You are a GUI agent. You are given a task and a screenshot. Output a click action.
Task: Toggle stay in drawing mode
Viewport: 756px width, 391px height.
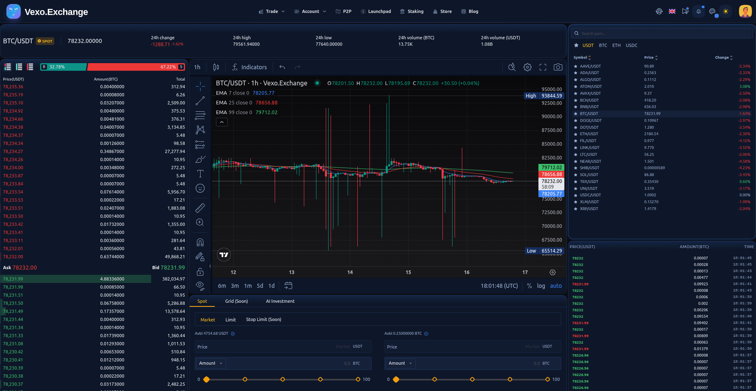click(200, 257)
